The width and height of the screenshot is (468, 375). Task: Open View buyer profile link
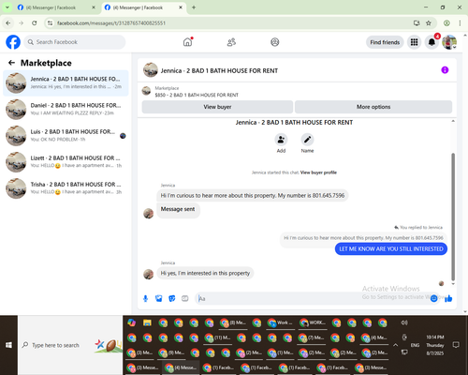tap(318, 172)
